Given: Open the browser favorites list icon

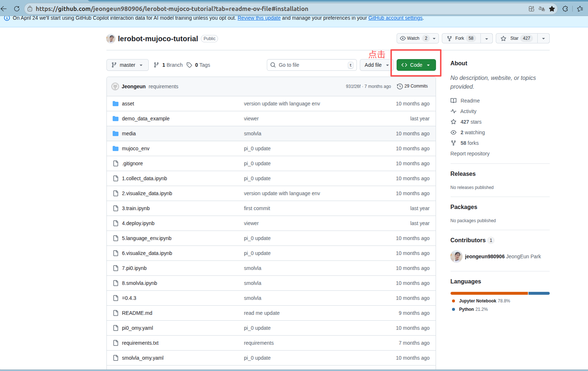Looking at the screenshot, I should (x=580, y=9).
